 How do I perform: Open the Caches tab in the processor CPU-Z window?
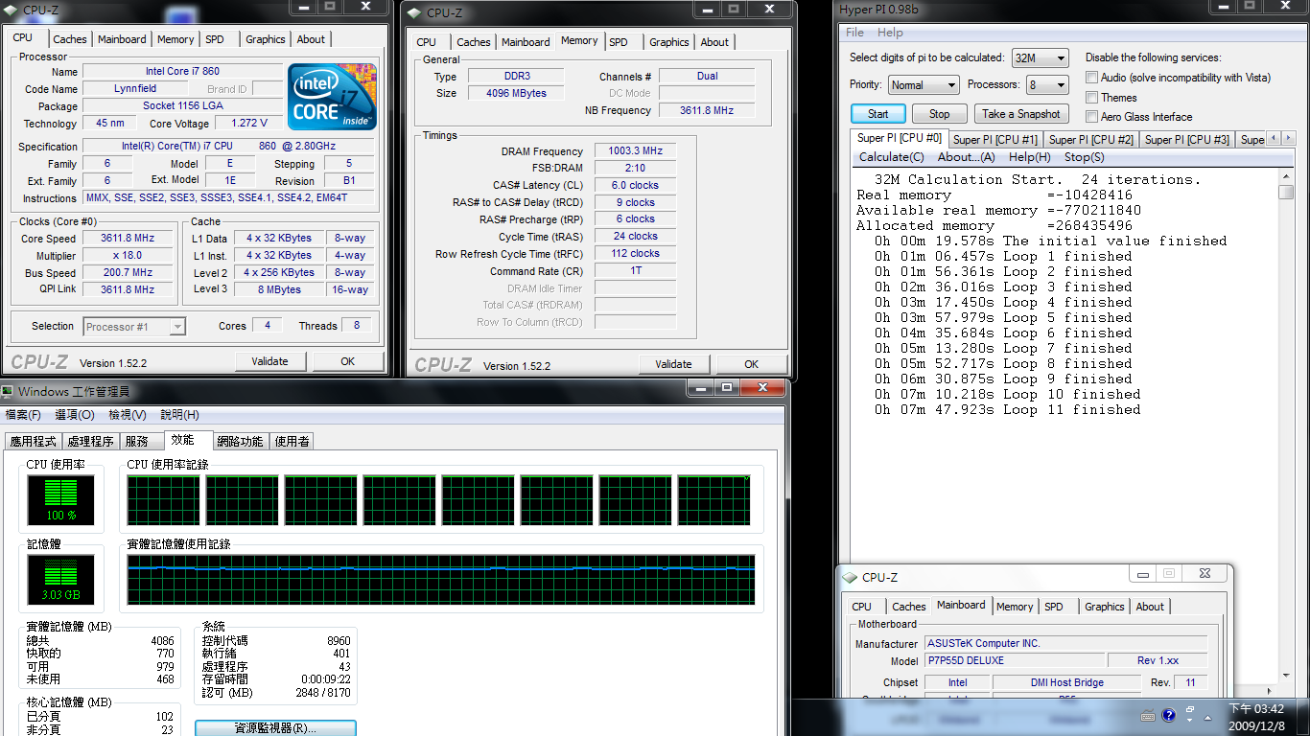tap(70, 39)
